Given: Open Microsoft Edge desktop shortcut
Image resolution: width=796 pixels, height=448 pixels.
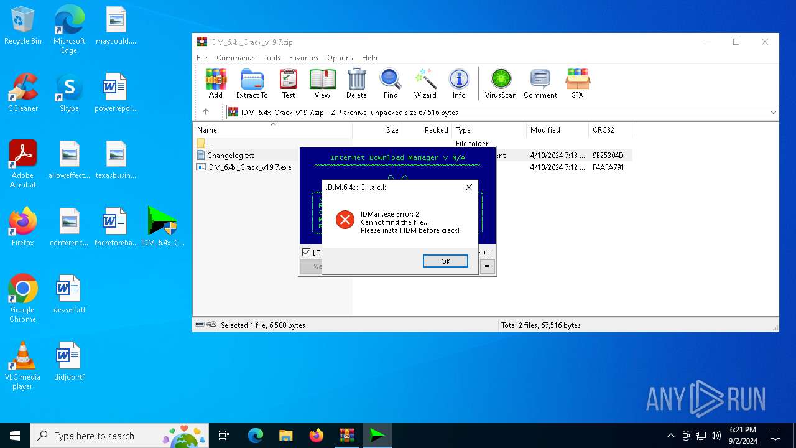Looking at the screenshot, I should click(69, 30).
